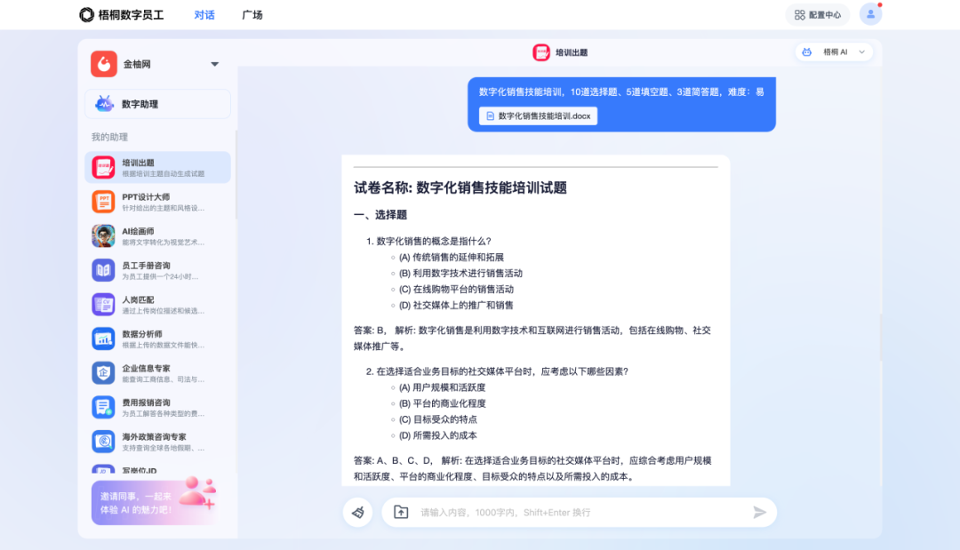Click the chat area vertical scrollbar
The height and width of the screenshot is (550, 960).
(x=880, y=337)
